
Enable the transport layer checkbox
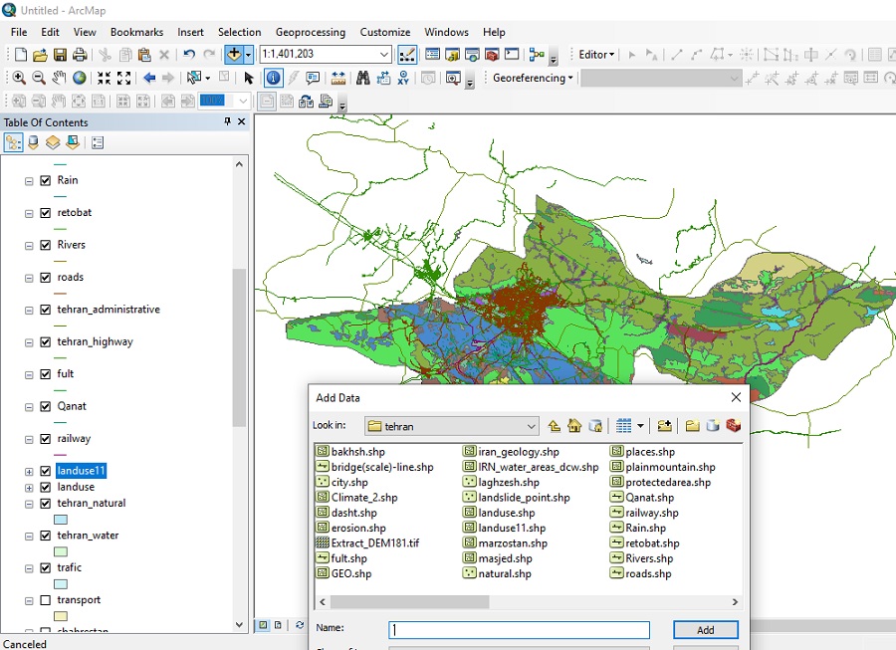tap(46, 600)
